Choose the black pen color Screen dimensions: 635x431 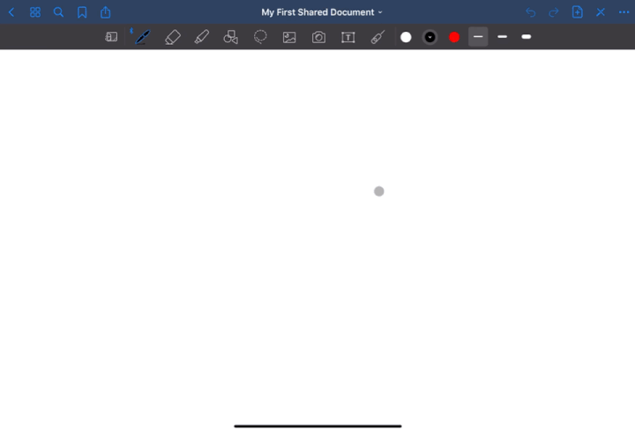click(x=430, y=37)
